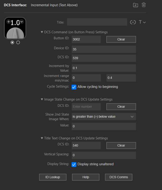This screenshot has height=190, width=162.
Task: Open the chevron dropdown on the key image preview
Action: point(21,22)
